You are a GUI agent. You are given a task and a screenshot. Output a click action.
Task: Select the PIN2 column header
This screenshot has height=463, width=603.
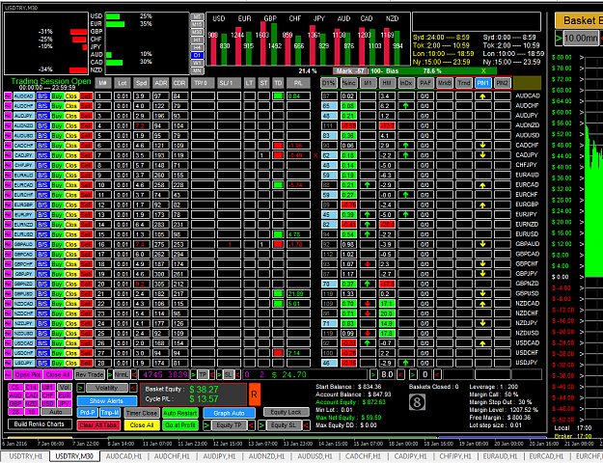click(x=503, y=83)
